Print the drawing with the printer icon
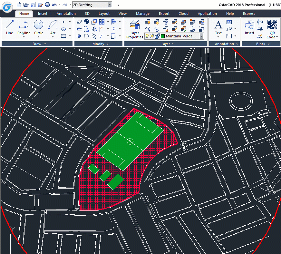Screen dimensions: 281x254 pos(47,5)
